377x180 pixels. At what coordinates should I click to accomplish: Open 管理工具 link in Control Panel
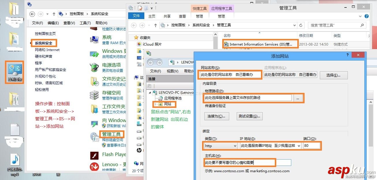pyautogui.click(x=111, y=134)
